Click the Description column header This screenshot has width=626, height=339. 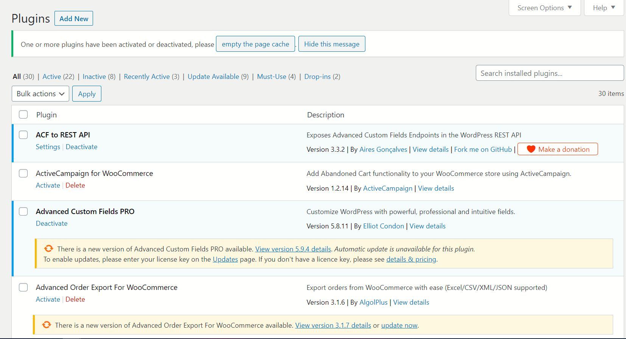pyautogui.click(x=326, y=115)
